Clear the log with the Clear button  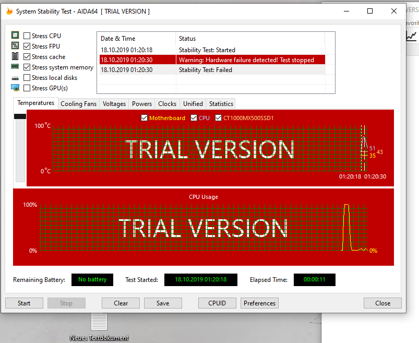click(121, 303)
